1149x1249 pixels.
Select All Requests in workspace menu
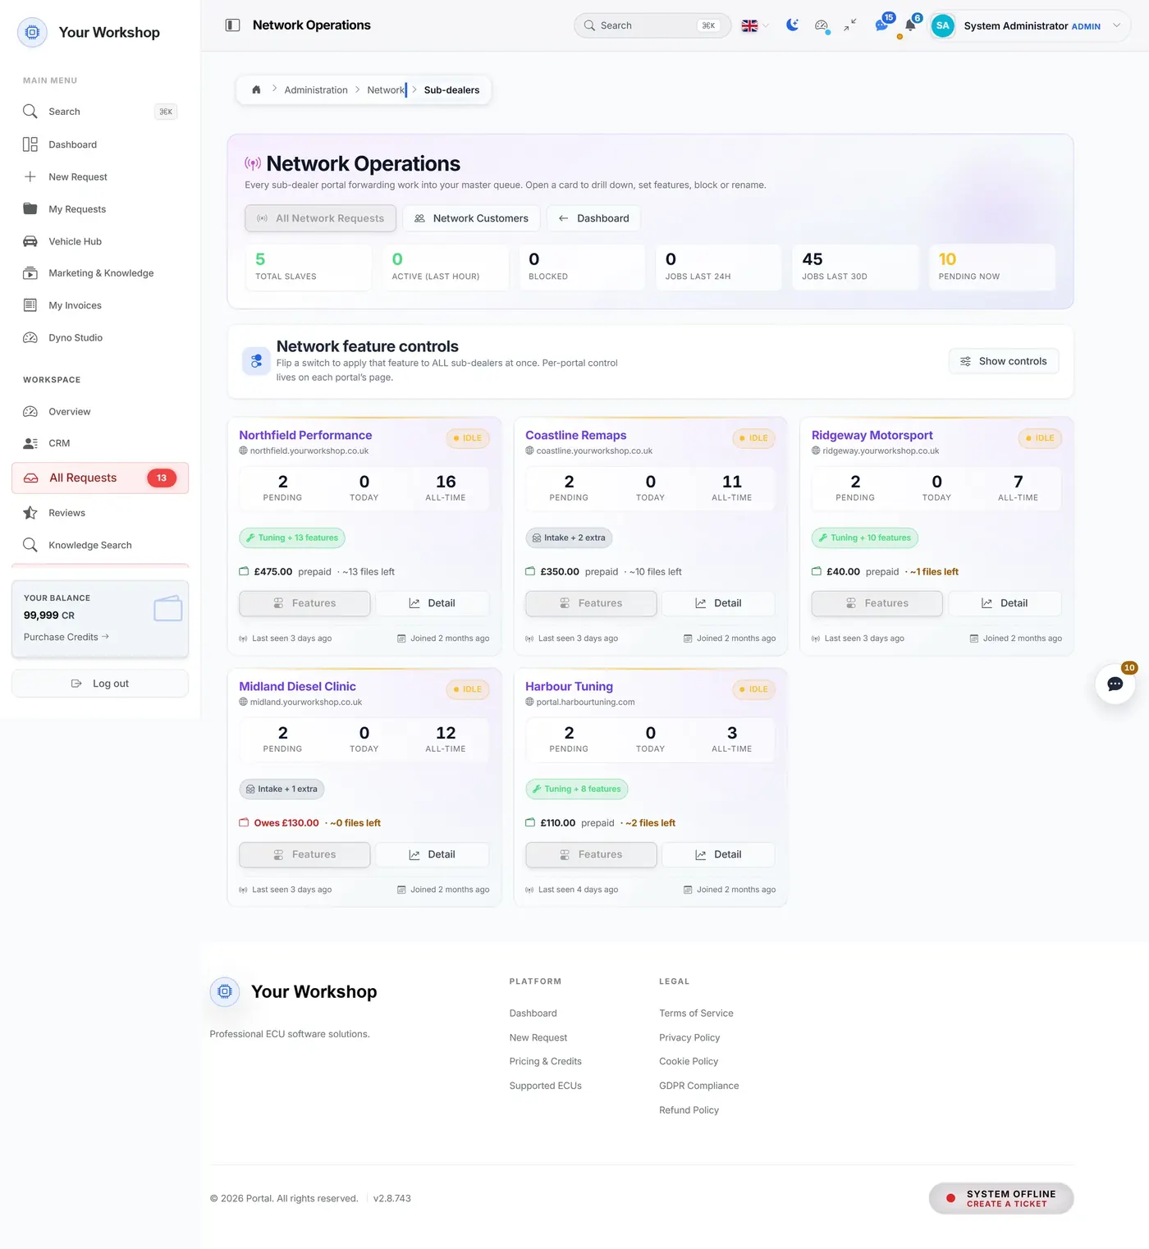100,478
